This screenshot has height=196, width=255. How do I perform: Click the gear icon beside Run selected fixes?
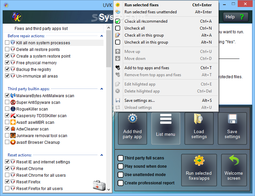[118, 5]
